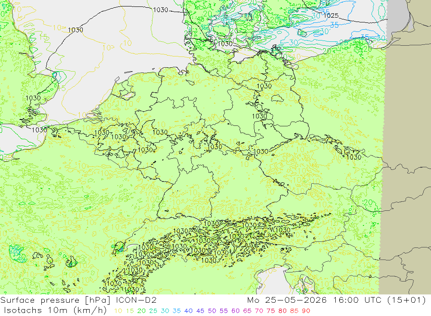
Task: Select the green '20' value in the isotach legend
Action: click(141, 311)
